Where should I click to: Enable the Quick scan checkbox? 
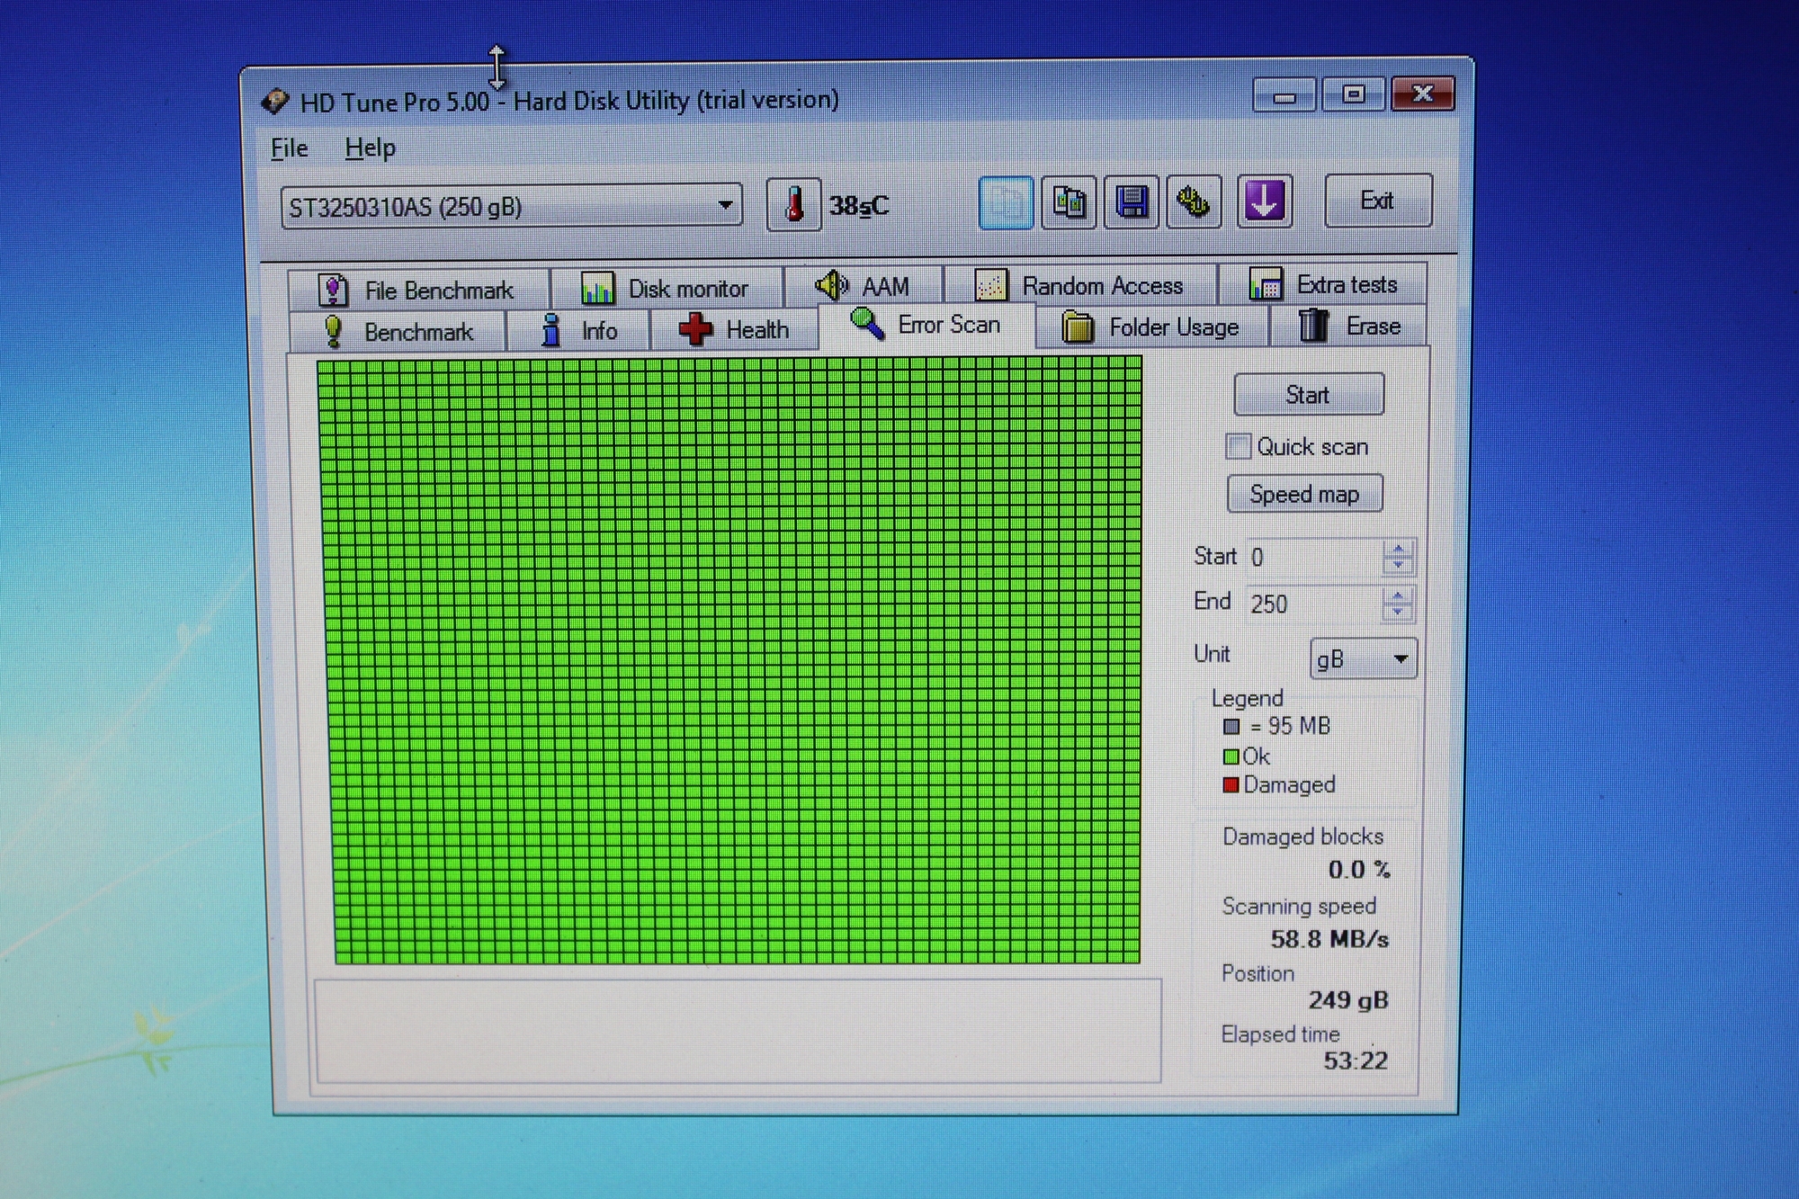1239,446
